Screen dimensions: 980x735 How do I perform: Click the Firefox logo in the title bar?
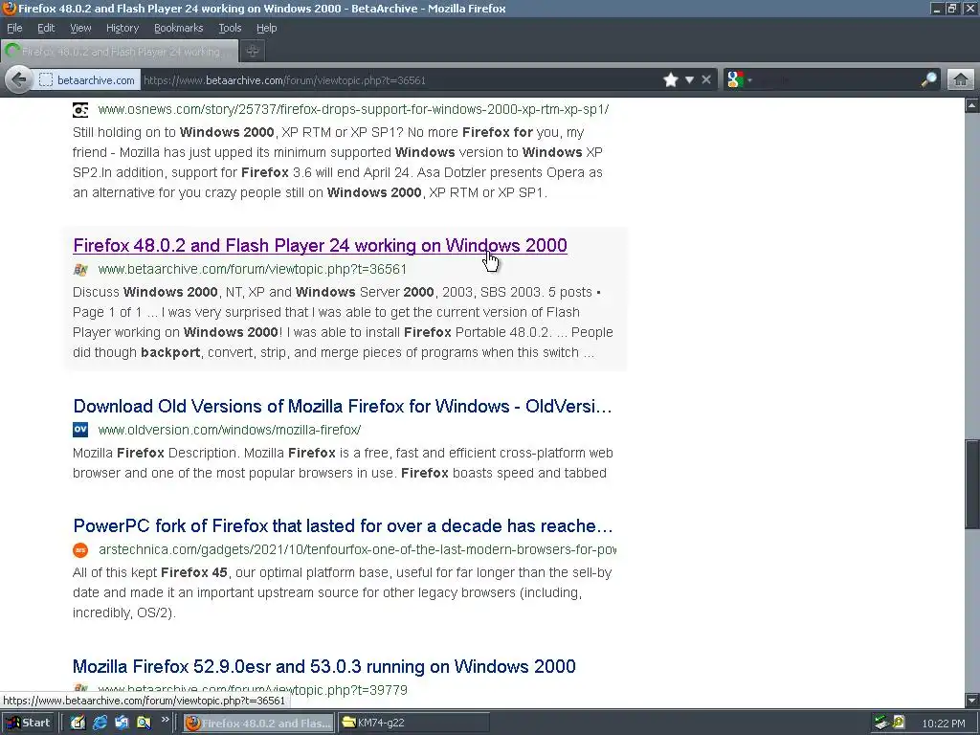click(9, 8)
